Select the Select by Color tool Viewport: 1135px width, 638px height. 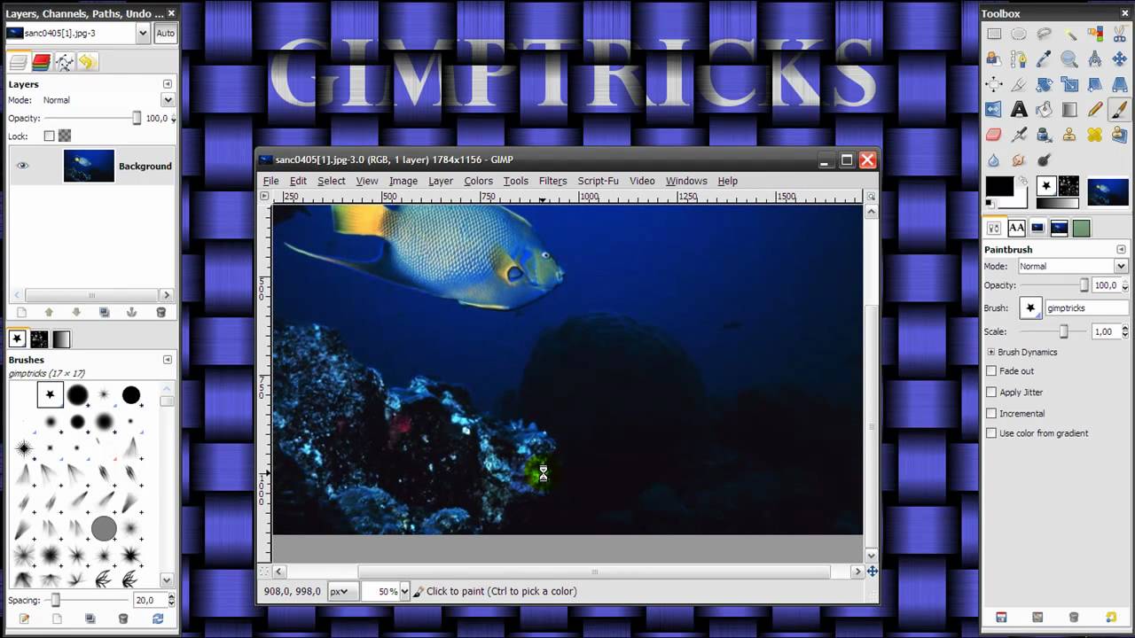(1094, 35)
